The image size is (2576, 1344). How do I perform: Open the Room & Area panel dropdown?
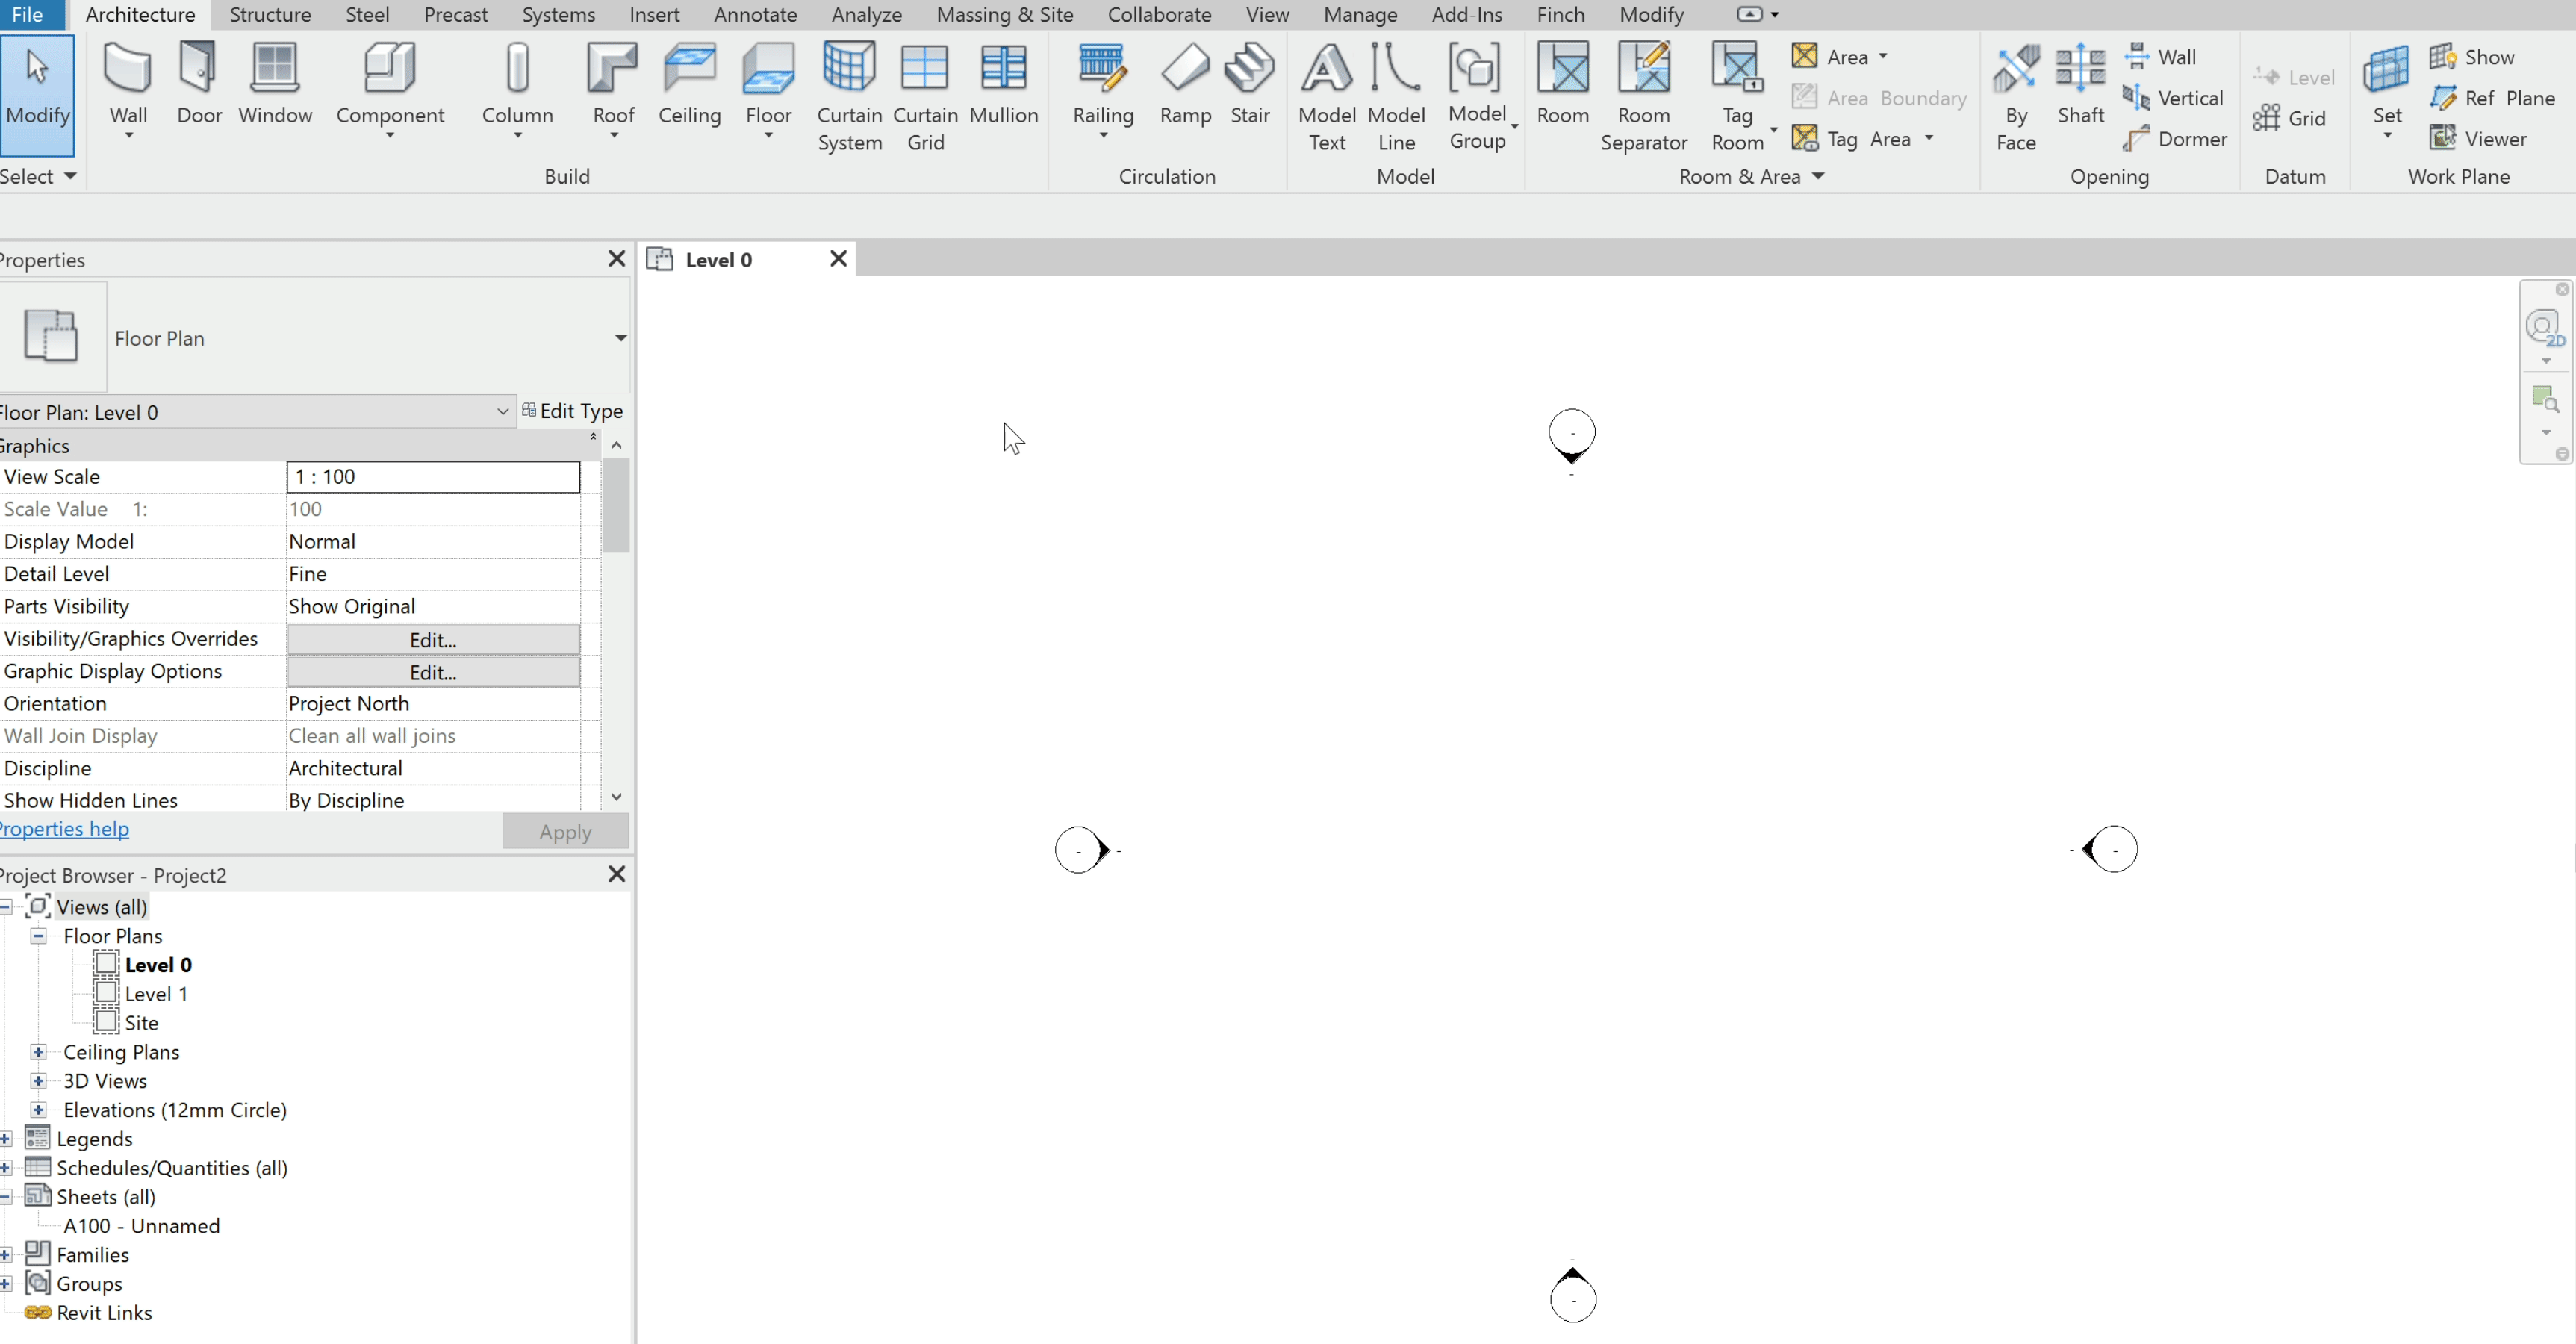click(1818, 177)
